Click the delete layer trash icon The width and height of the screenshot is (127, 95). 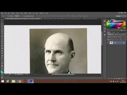click(x=124, y=78)
